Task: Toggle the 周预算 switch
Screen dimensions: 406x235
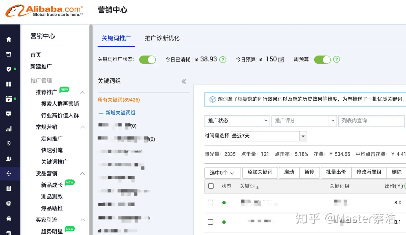Action: click(x=322, y=60)
